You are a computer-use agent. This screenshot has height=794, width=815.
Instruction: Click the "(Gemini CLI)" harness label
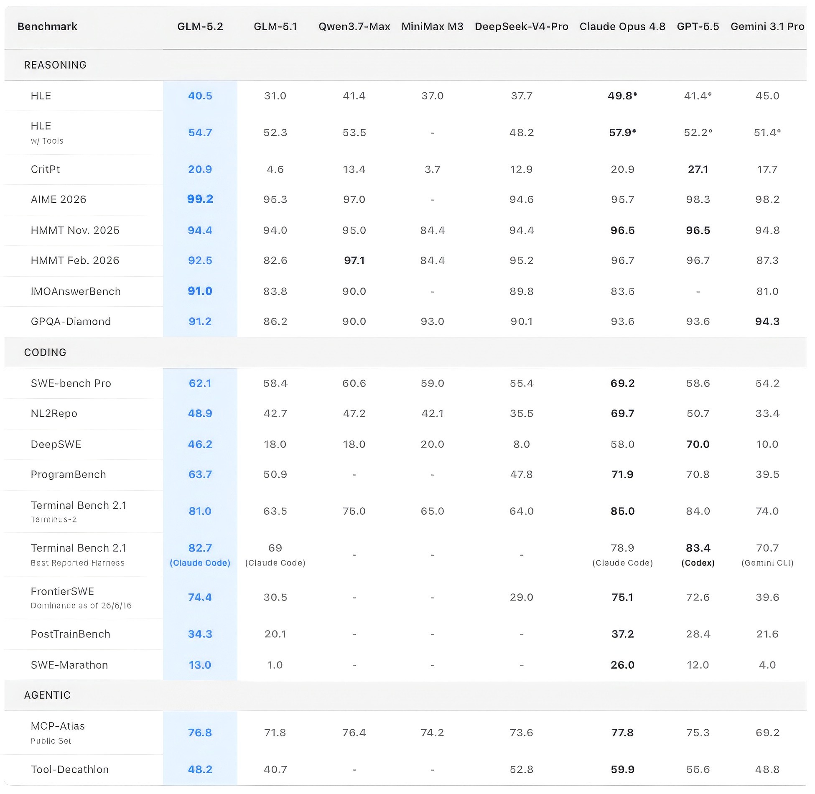coord(767,563)
